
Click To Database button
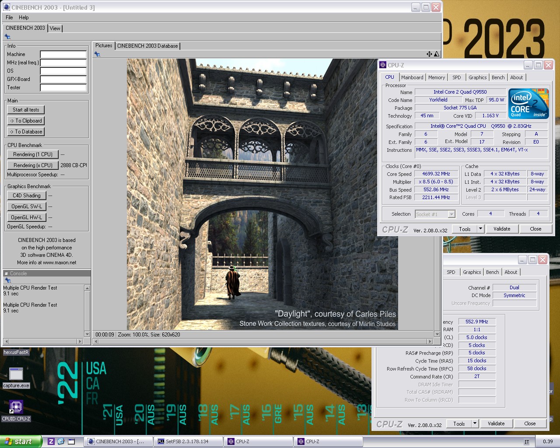click(x=26, y=132)
